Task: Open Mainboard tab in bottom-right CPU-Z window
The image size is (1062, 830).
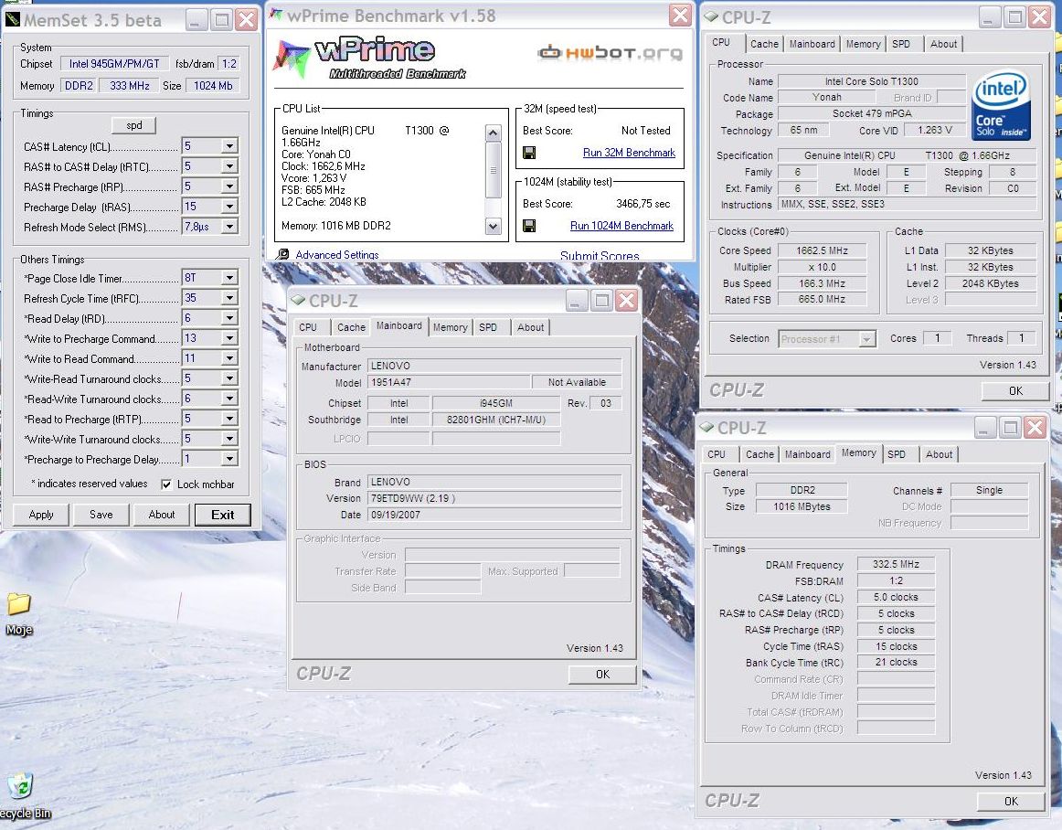Action: click(807, 454)
